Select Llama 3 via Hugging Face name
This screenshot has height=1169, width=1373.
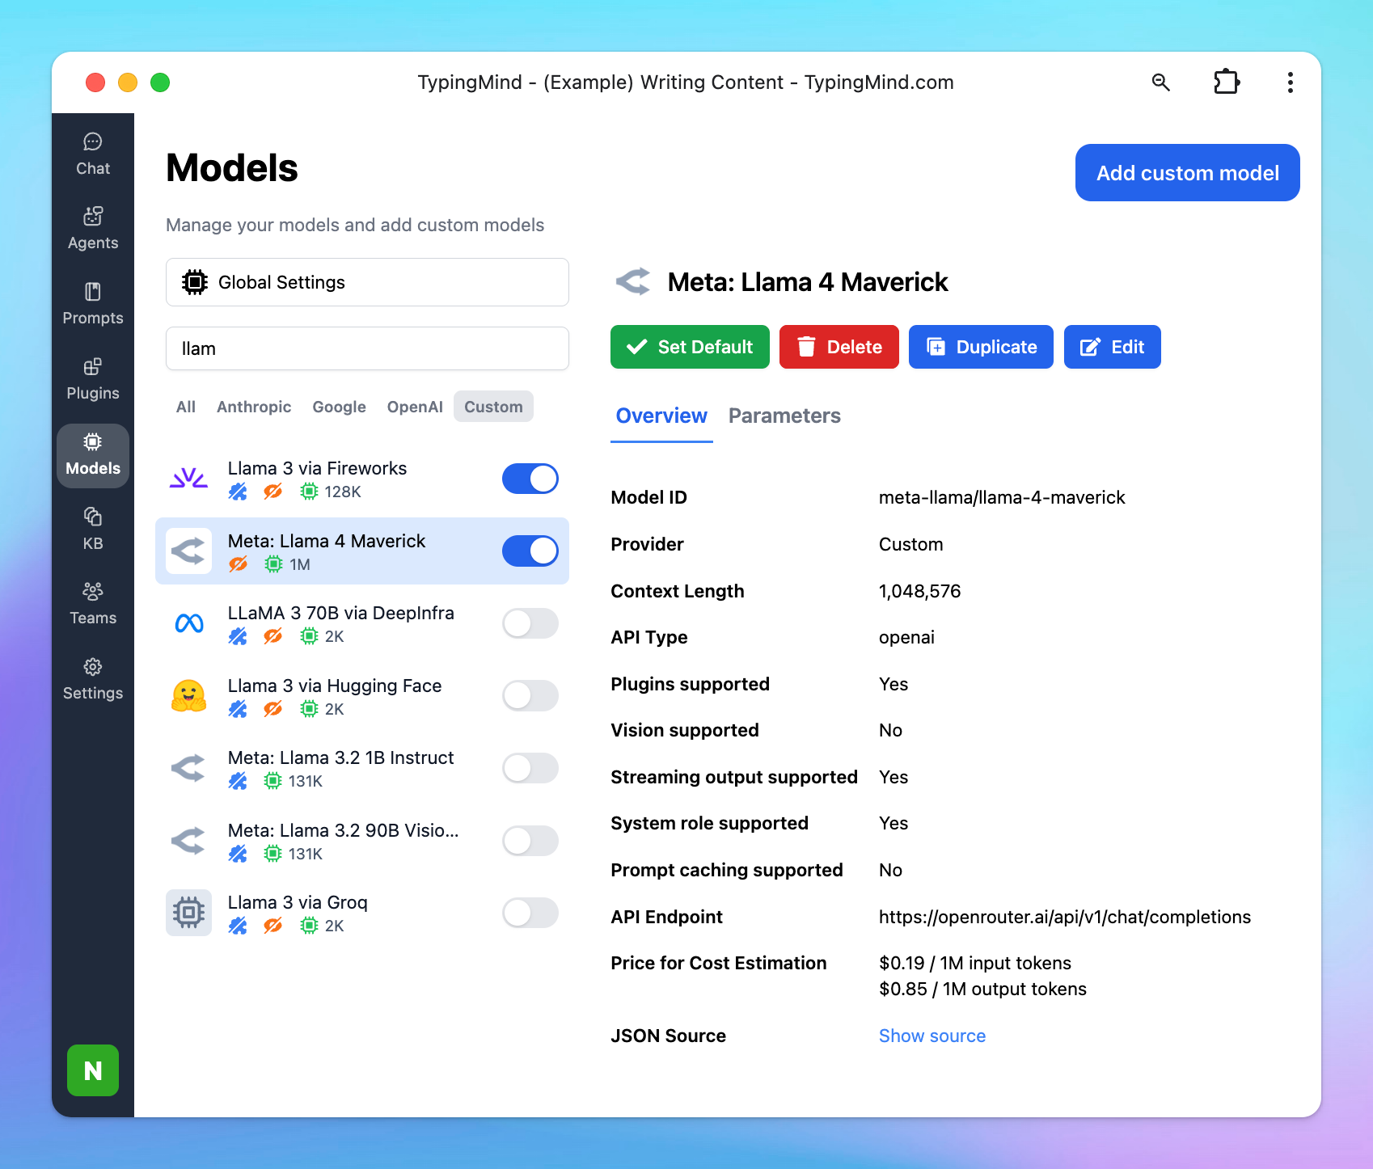tap(335, 686)
